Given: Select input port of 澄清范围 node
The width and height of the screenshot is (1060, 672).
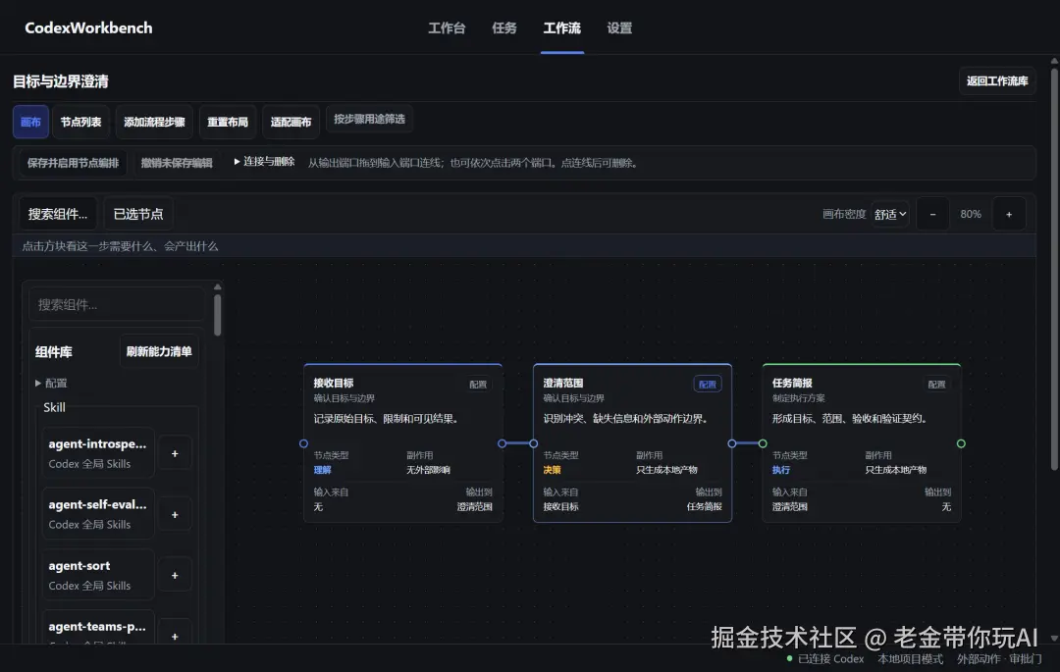Looking at the screenshot, I should point(533,443).
